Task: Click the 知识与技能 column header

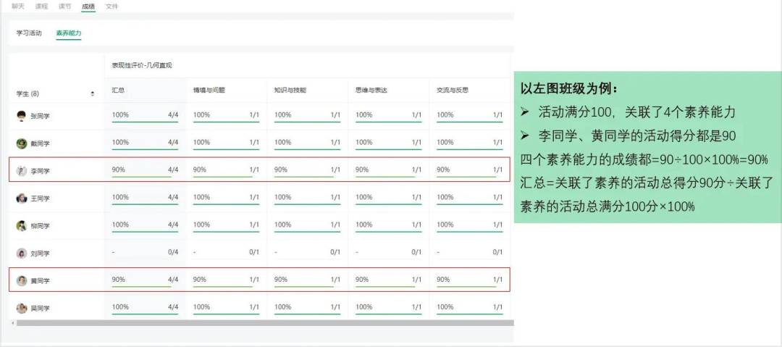Action: coord(290,91)
